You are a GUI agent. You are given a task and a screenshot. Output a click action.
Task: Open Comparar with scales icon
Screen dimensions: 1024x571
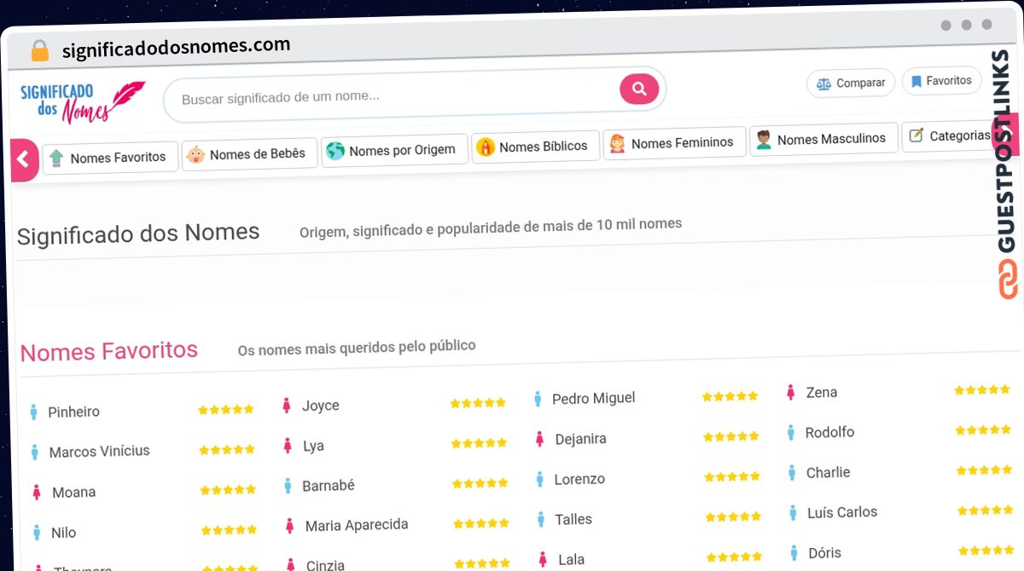coord(851,84)
